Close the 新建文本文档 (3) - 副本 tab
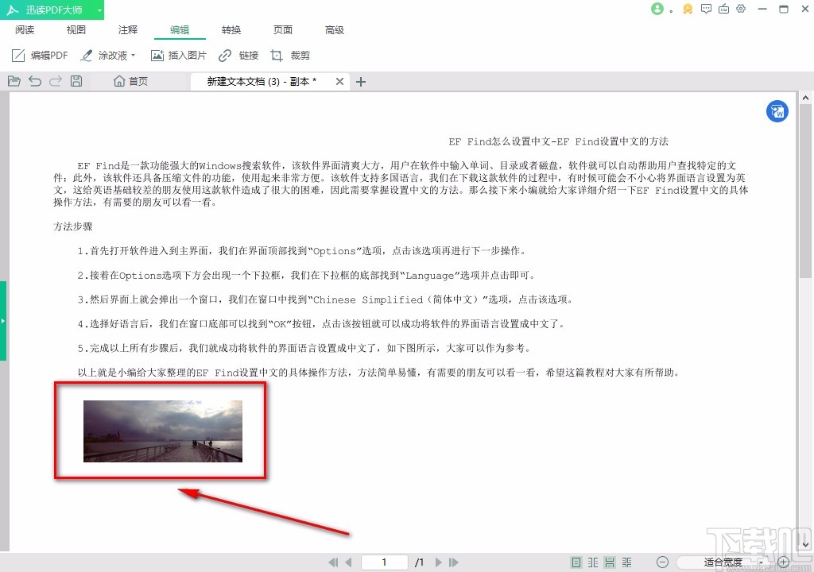Image resolution: width=814 pixels, height=572 pixels. click(339, 82)
